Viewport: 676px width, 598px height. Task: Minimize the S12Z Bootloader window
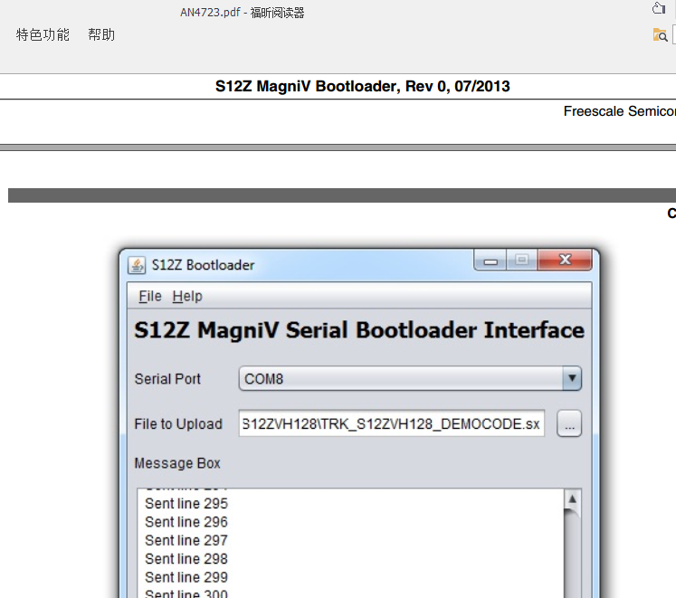[490, 260]
